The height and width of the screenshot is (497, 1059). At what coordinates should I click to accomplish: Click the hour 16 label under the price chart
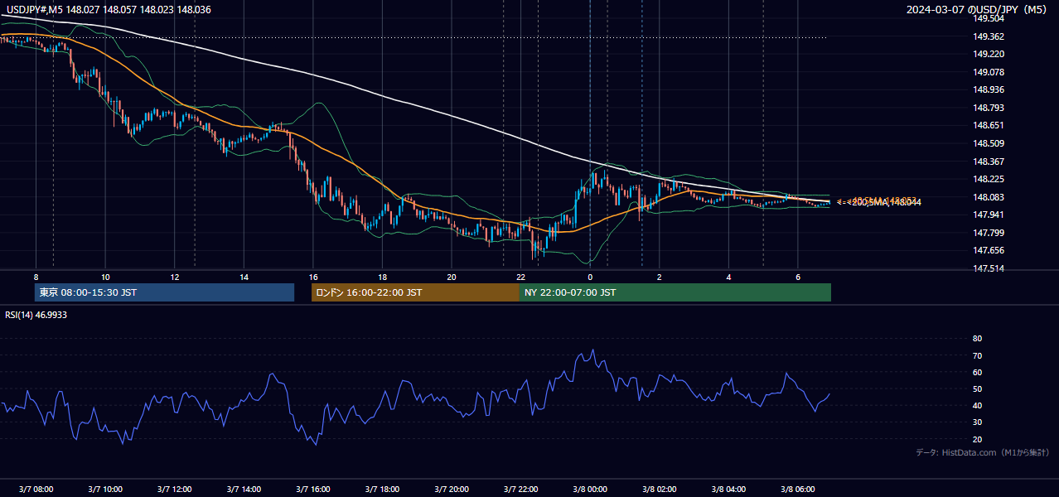312,277
